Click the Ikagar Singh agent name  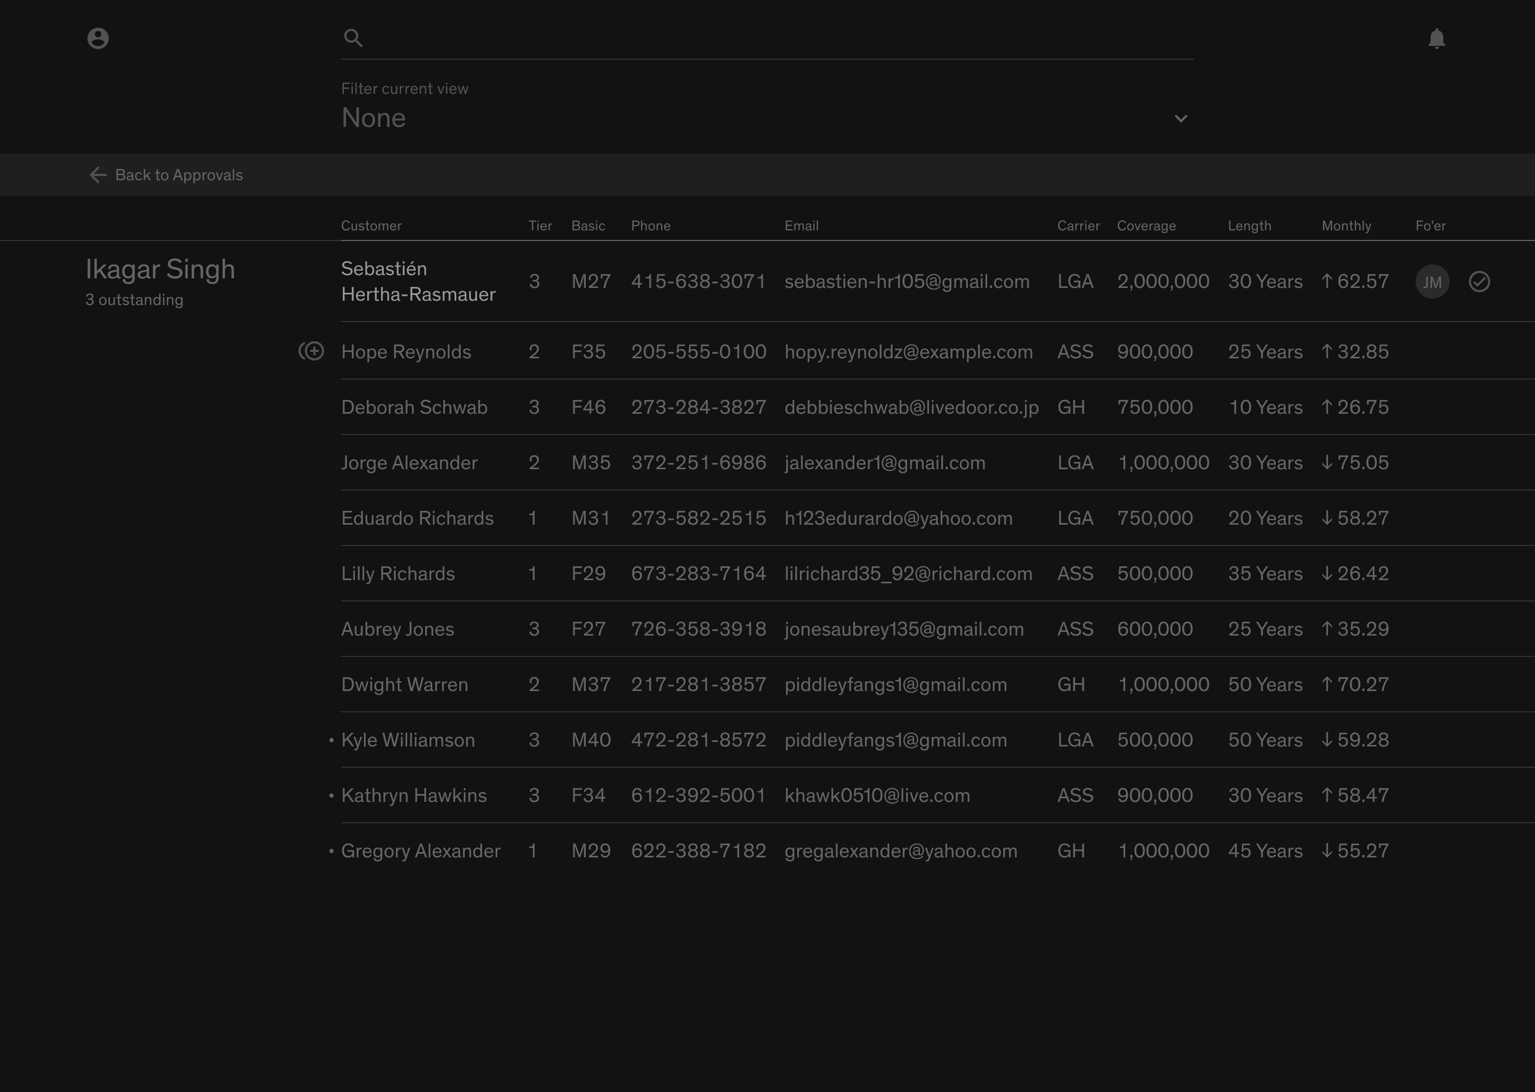click(160, 269)
